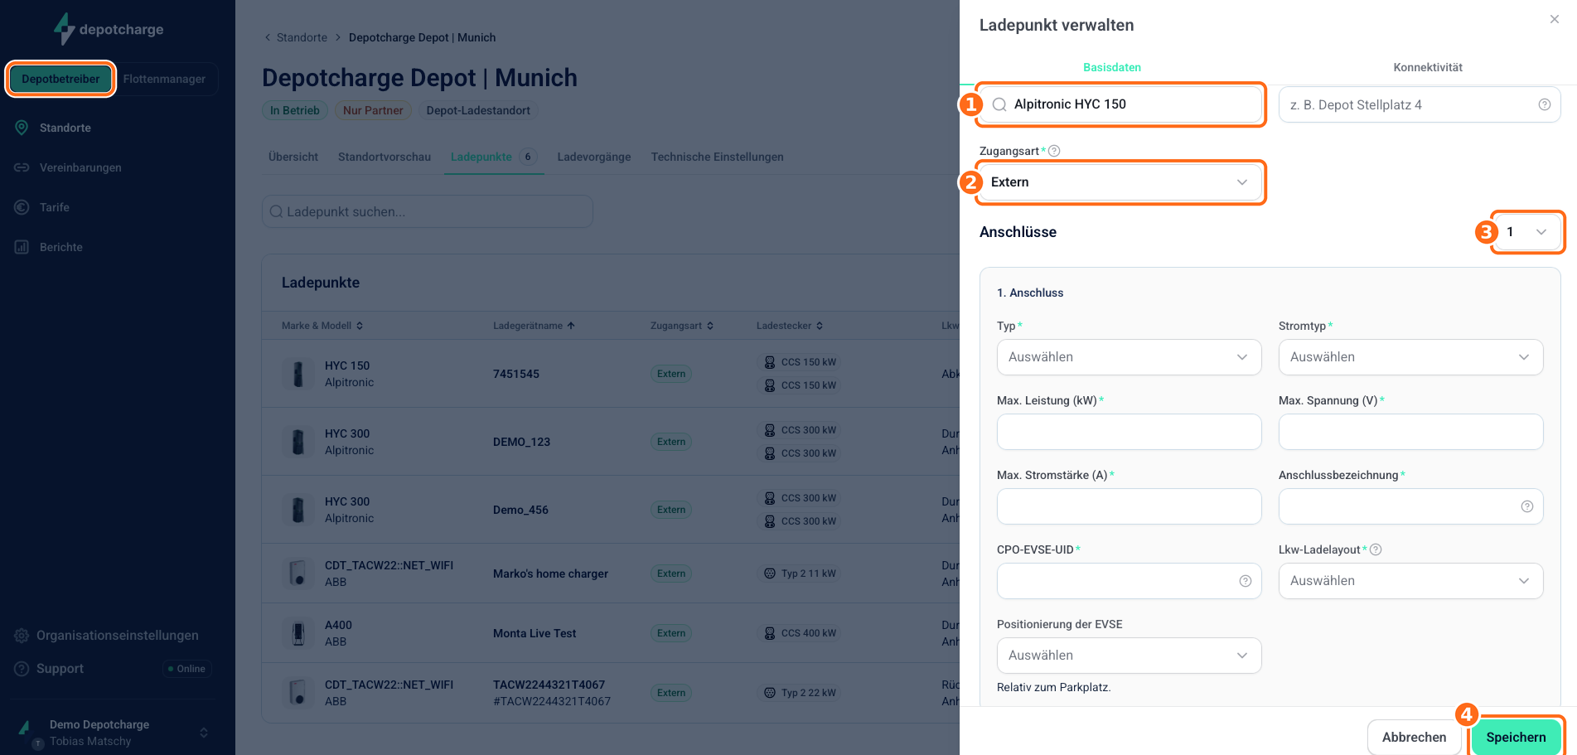1577x755 pixels.
Task: Switch to Depotbetreiber mode
Action: click(60, 79)
